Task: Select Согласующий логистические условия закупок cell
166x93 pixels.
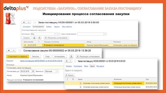Action: click(x=128, y=83)
